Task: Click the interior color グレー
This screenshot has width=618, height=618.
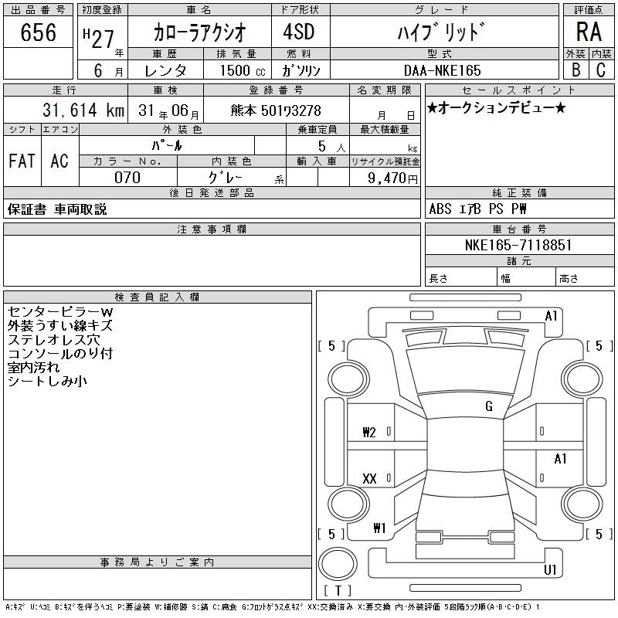Action: (225, 178)
